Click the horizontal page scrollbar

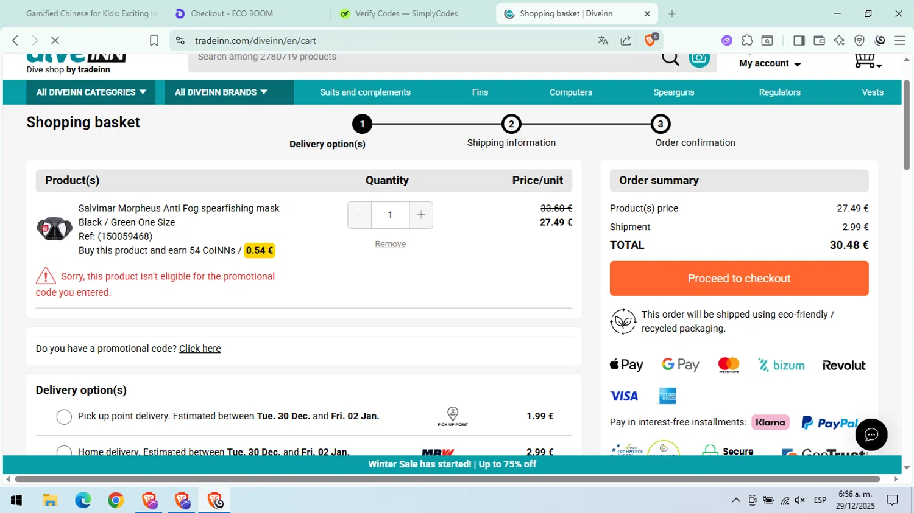coord(448,480)
